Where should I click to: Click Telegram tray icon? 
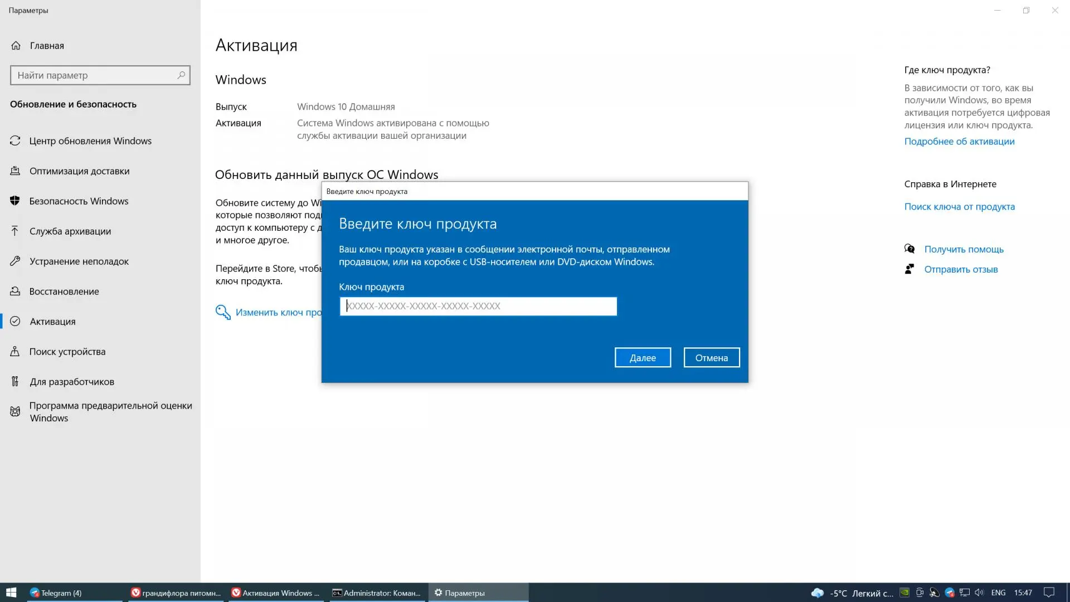coord(950,593)
